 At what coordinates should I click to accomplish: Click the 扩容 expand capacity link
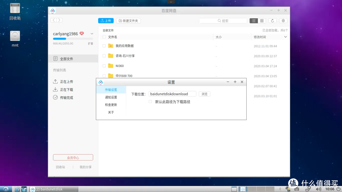point(91,44)
